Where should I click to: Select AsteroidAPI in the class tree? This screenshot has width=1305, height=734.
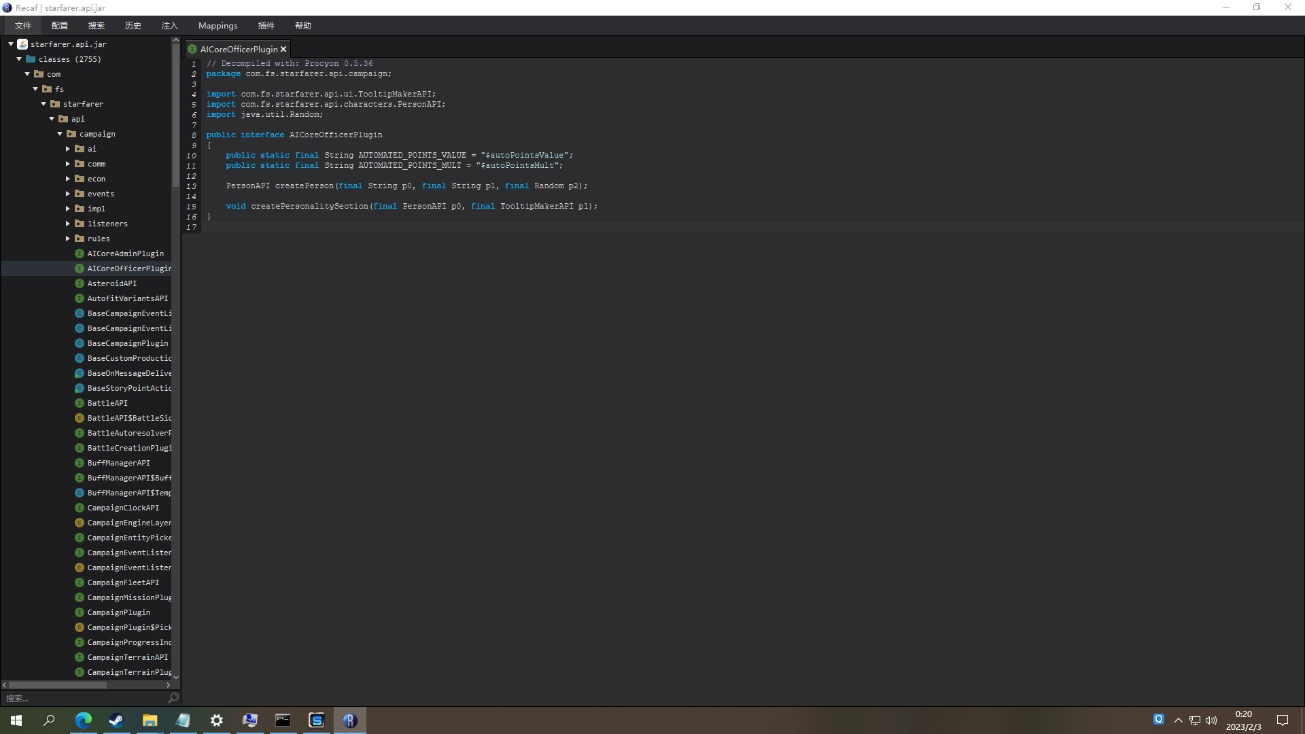(x=111, y=283)
